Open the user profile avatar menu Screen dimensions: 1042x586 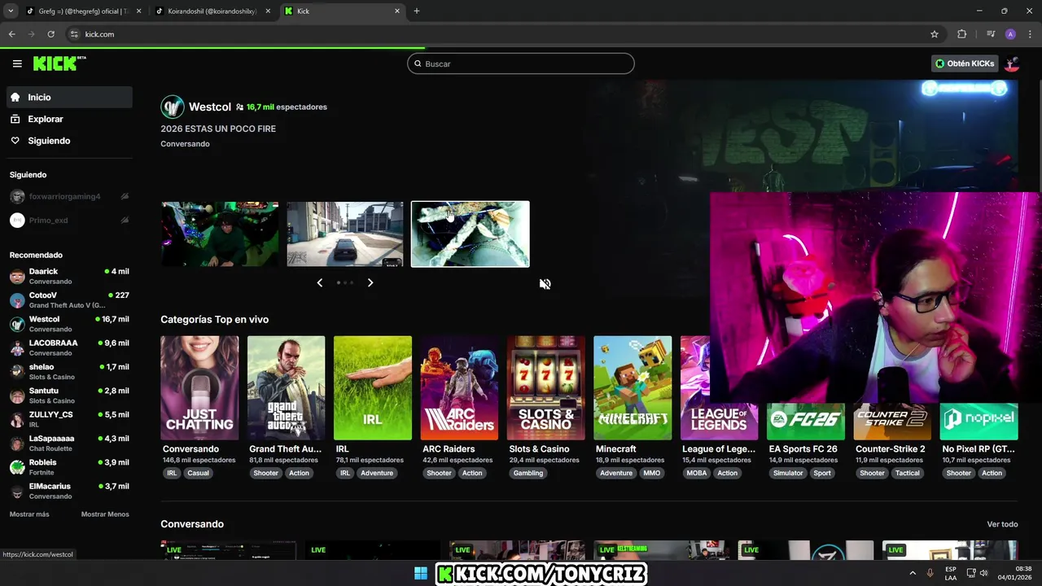(x=1012, y=63)
